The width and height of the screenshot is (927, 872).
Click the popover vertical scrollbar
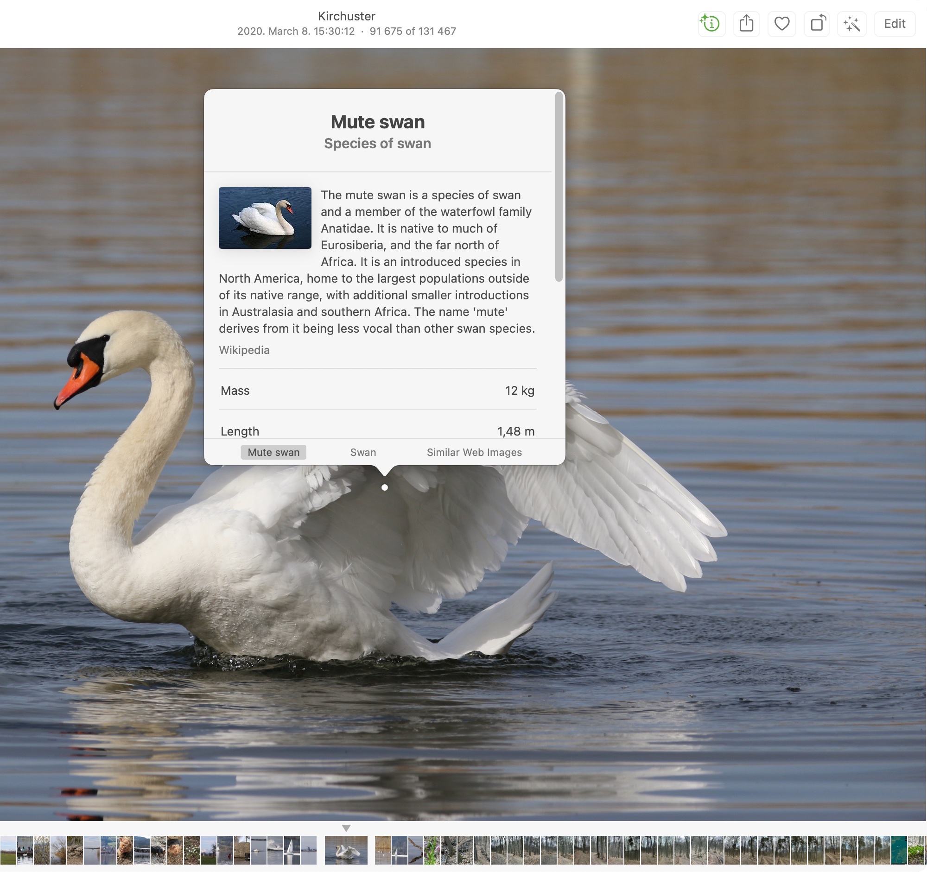point(559,186)
